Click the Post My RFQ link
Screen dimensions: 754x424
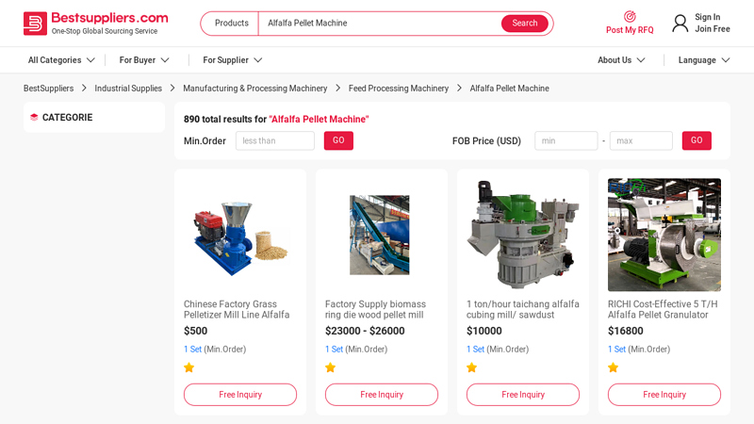[630, 30]
